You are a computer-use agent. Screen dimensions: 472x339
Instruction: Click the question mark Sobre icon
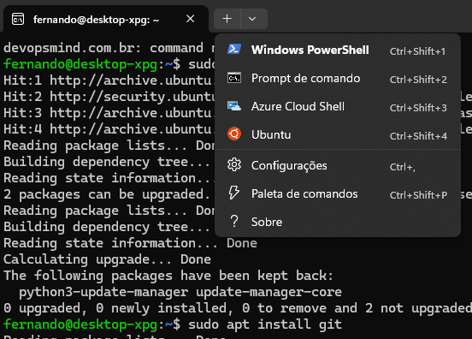[234, 222]
